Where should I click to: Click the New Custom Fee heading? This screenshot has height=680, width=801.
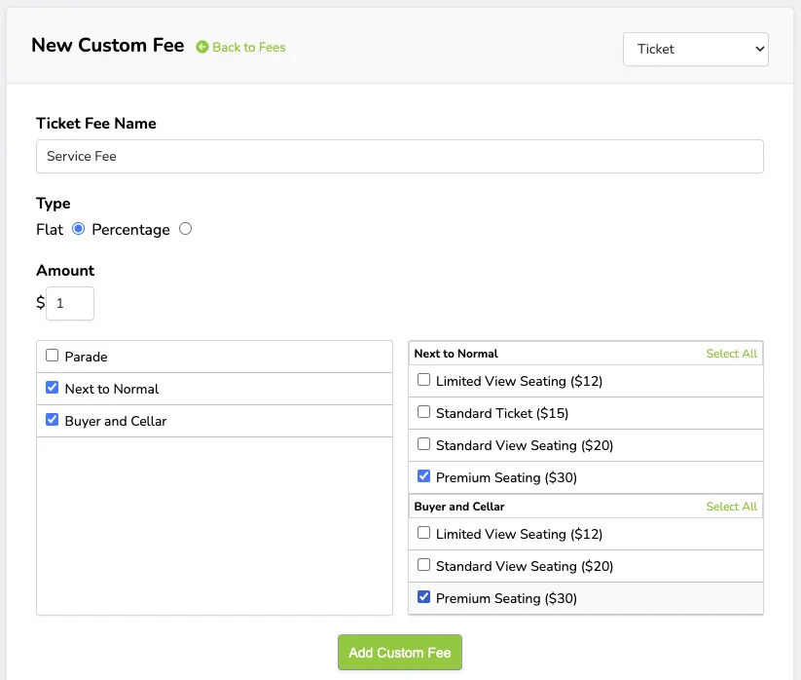[107, 45]
